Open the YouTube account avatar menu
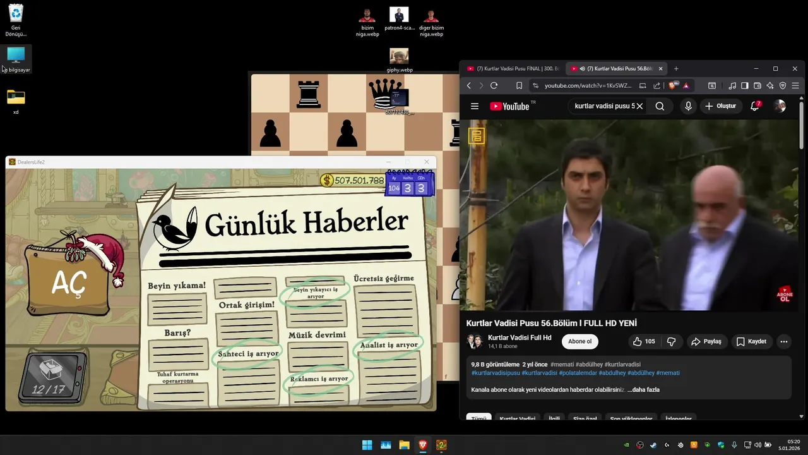This screenshot has height=455, width=808. (x=780, y=106)
